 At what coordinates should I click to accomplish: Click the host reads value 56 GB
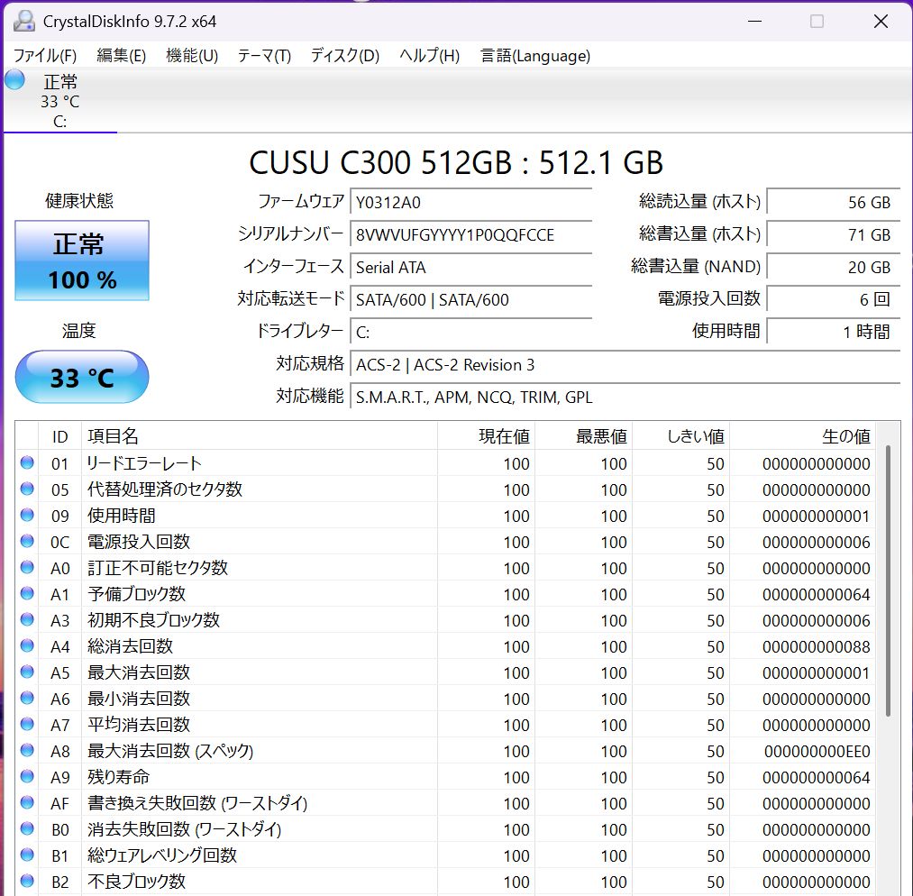point(833,202)
